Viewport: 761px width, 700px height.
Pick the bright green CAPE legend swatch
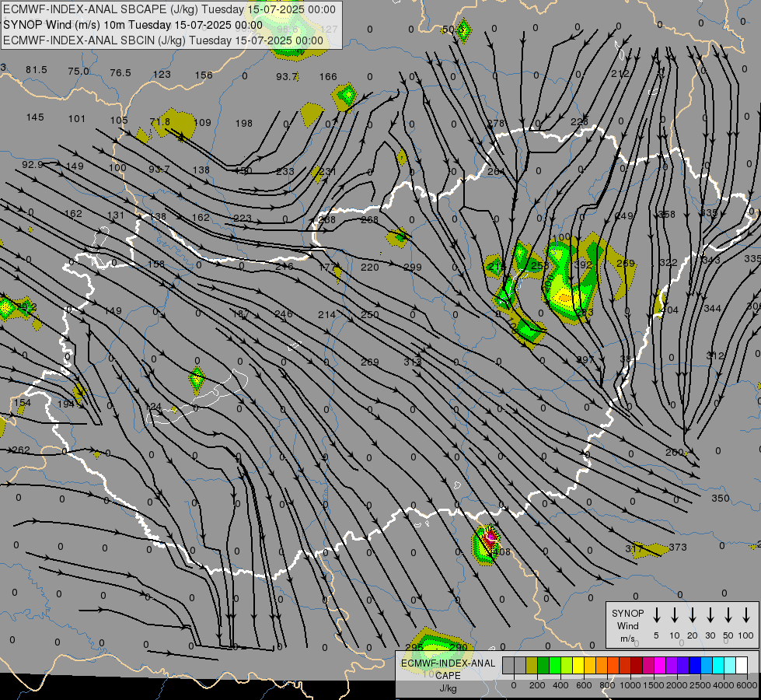(x=555, y=665)
